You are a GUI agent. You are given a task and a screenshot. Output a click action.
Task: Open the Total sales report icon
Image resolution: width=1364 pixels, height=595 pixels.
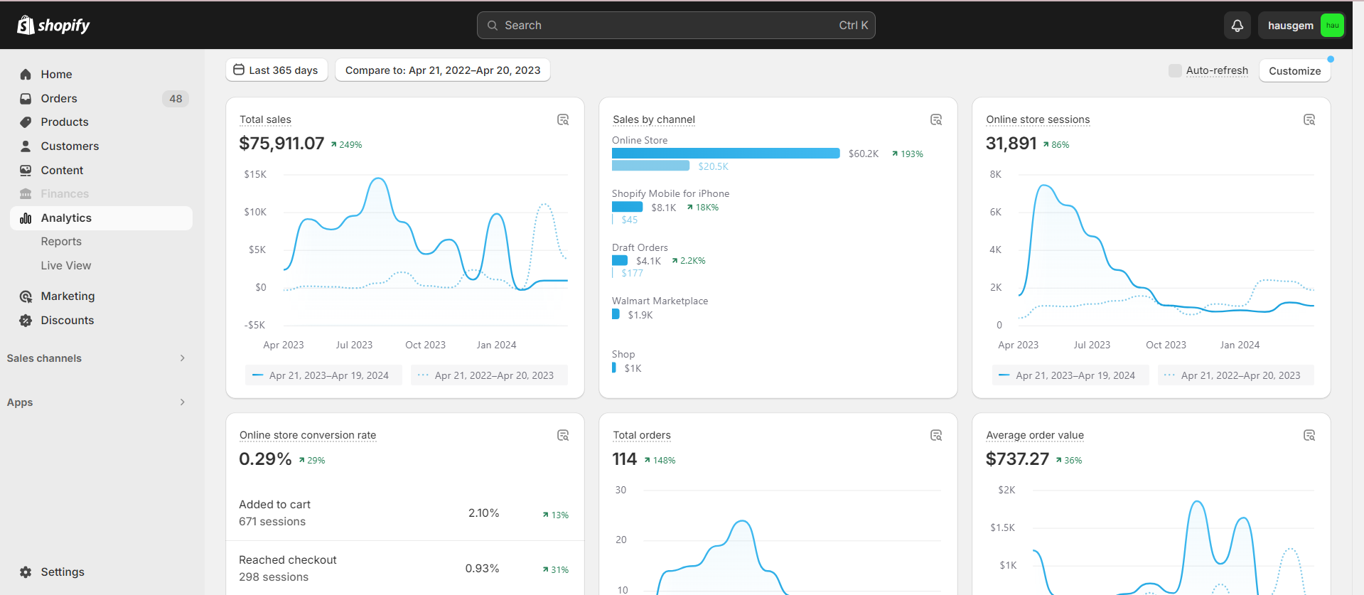tap(563, 119)
